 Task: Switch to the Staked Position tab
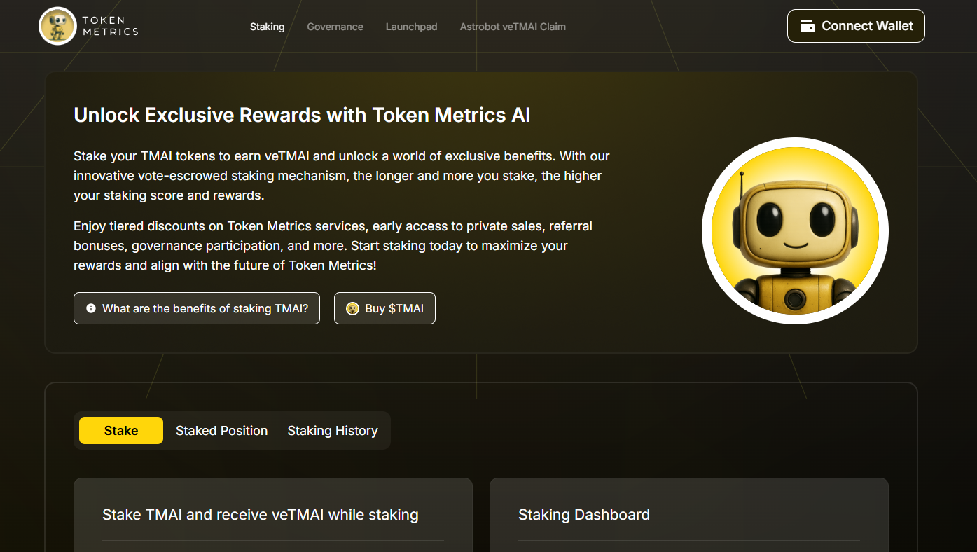[x=221, y=430]
